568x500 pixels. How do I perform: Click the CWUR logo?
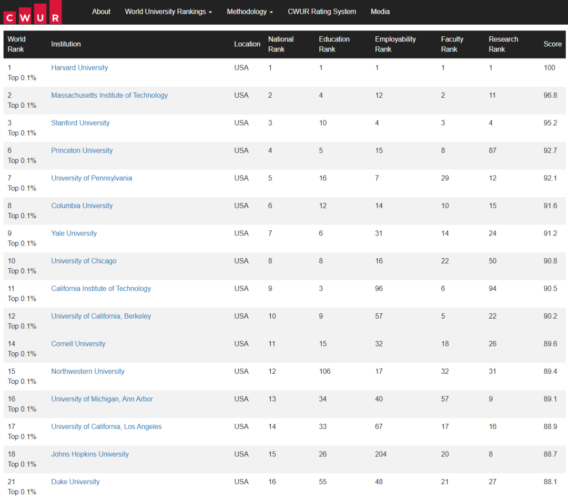point(33,13)
